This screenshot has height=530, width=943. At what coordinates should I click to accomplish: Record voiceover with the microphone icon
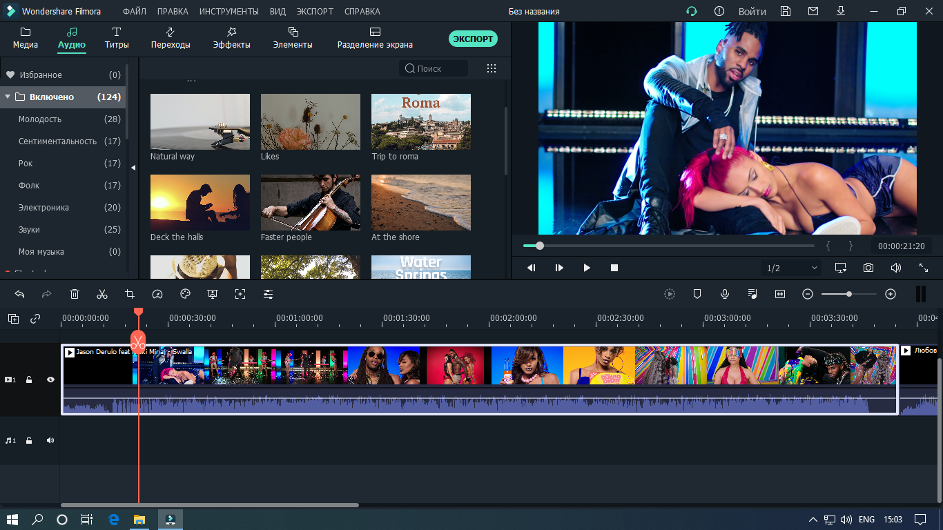tap(725, 294)
